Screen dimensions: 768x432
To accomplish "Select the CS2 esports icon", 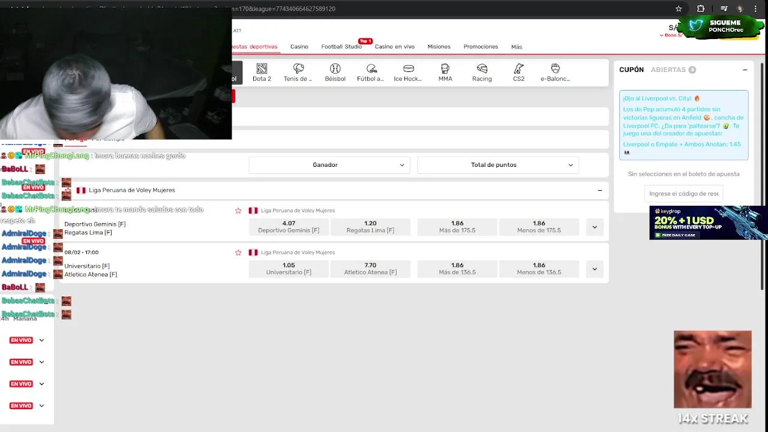I will tap(519, 73).
